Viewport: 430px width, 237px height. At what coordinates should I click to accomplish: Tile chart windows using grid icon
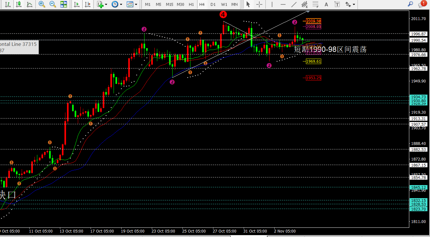(x=63, y=4)
